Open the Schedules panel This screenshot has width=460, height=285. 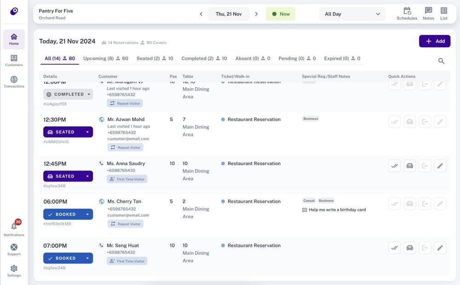coord(407,13)
